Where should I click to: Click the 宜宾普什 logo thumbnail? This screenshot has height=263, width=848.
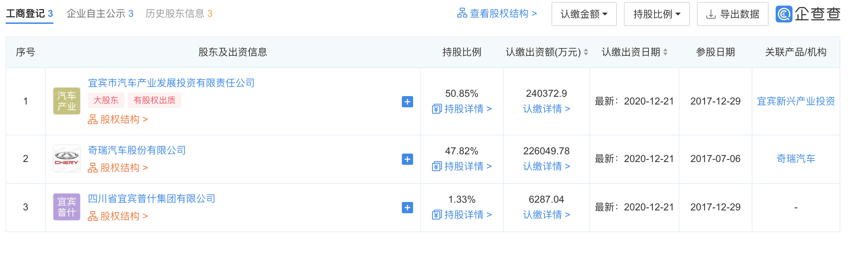click(x=67, y=207)
